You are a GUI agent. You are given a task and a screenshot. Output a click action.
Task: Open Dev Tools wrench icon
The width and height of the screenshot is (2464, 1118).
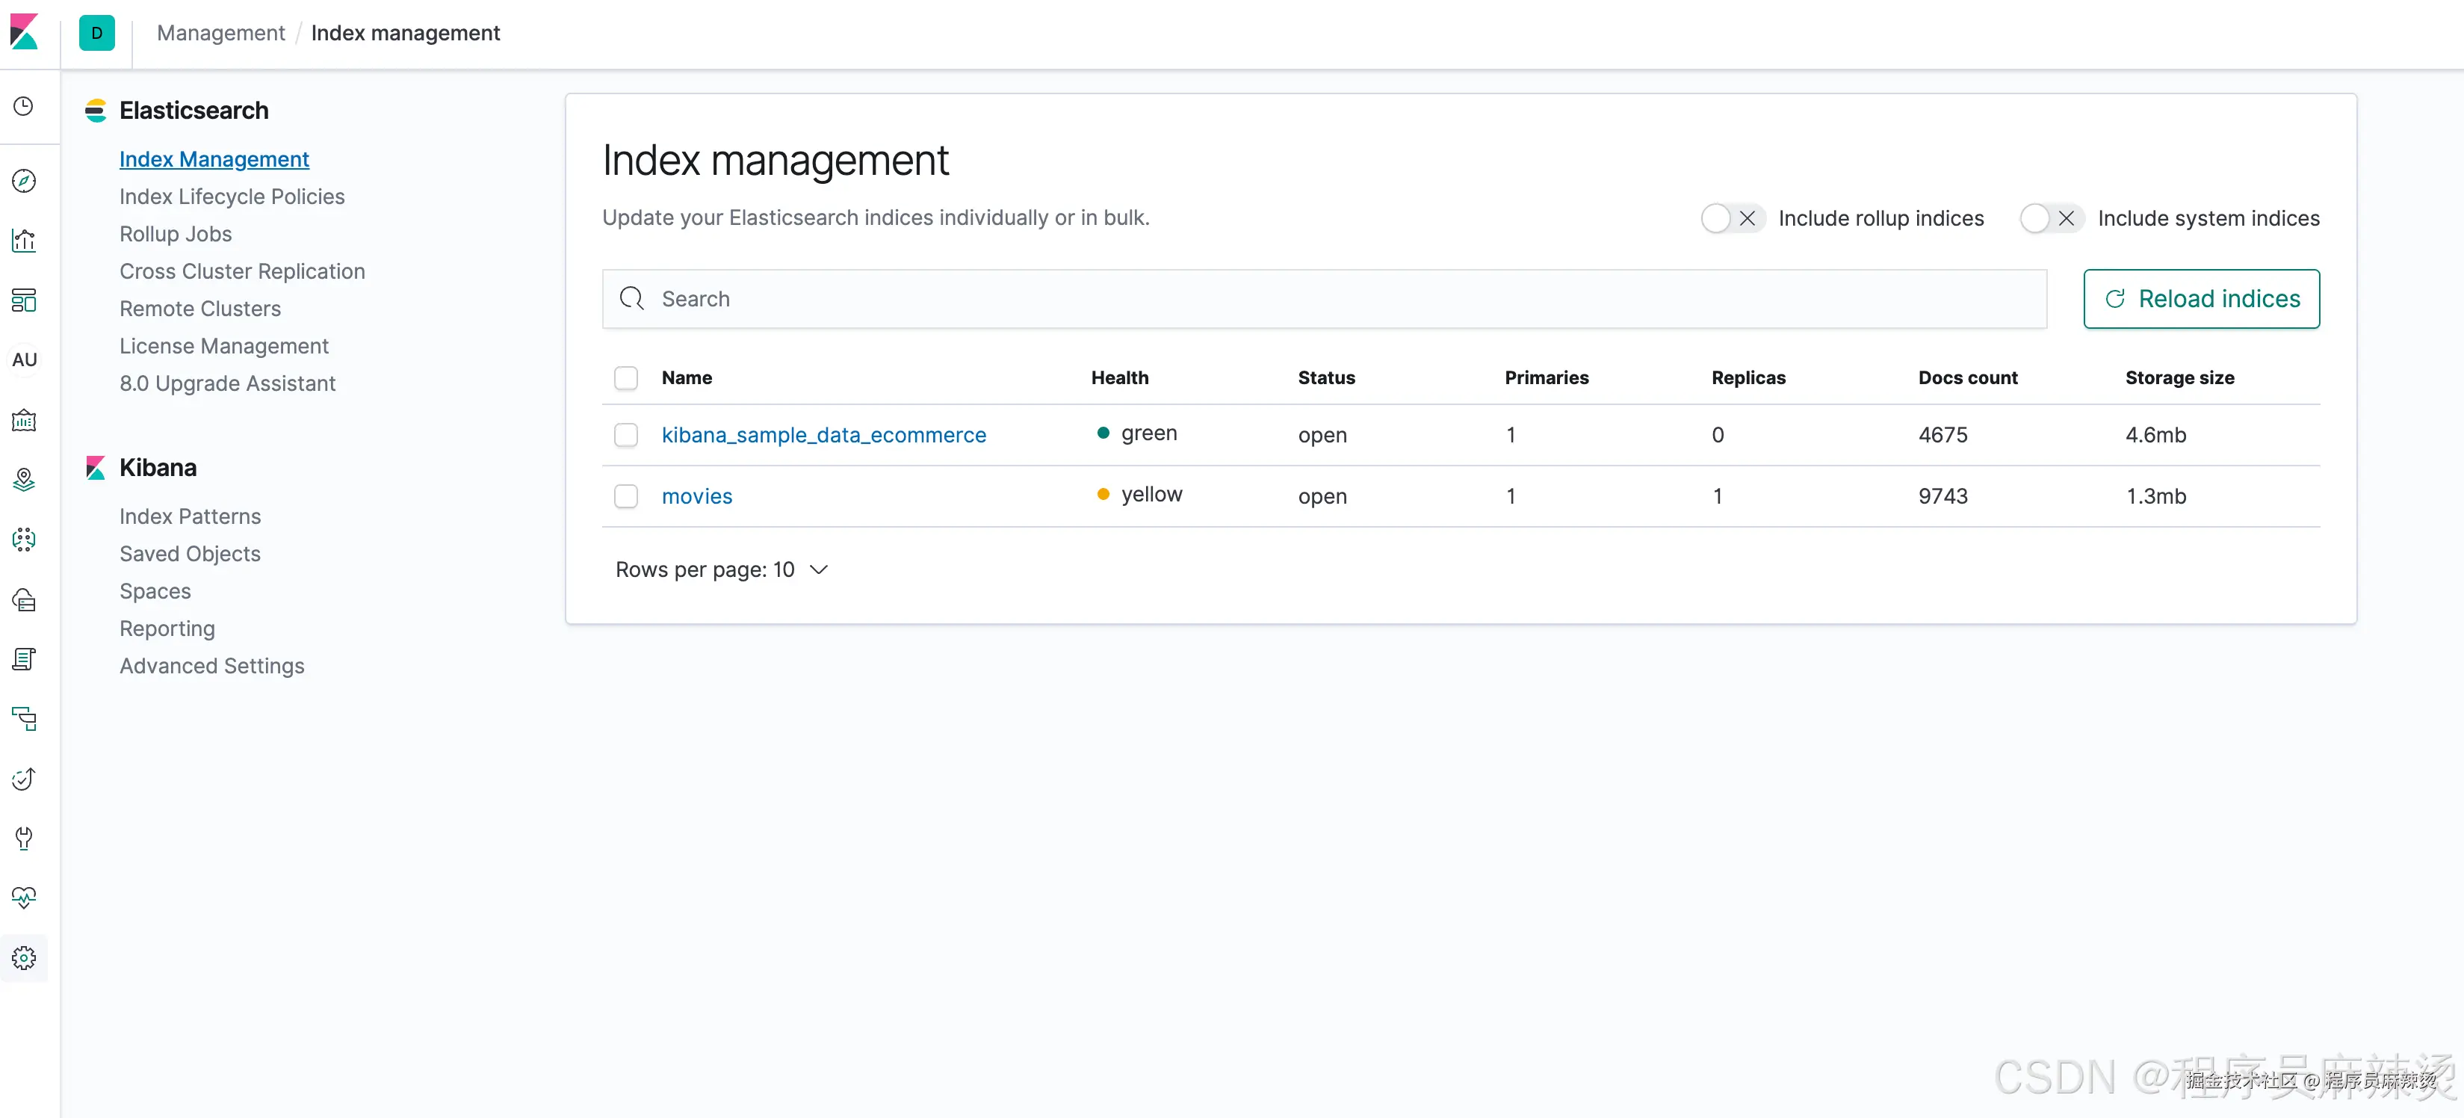(24, 838)
